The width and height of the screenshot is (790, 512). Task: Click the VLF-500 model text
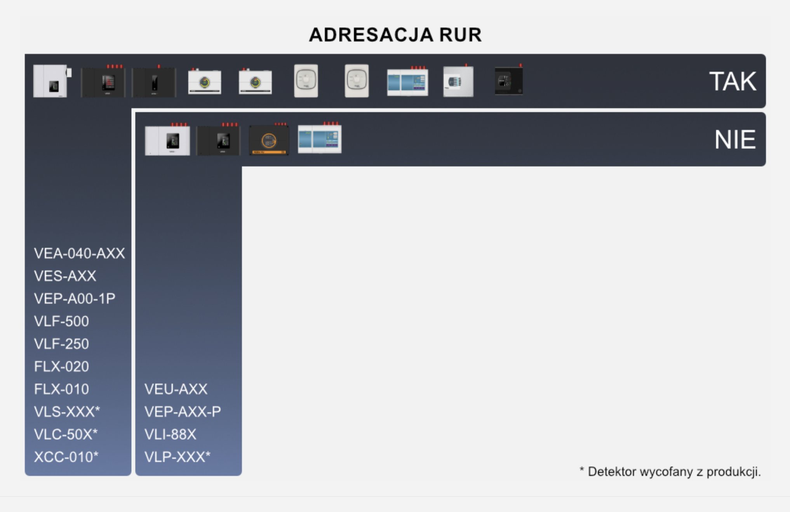(61, 322)
